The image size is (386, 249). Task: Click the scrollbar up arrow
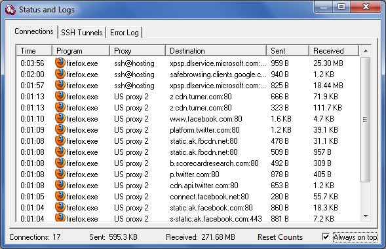click(x=366, y=51)
